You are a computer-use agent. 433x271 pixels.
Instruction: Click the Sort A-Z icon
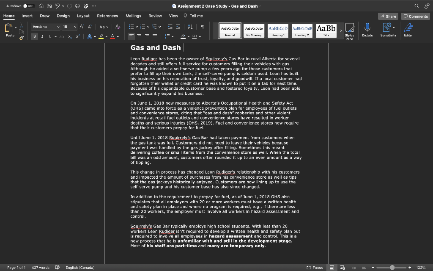[190, 27]
